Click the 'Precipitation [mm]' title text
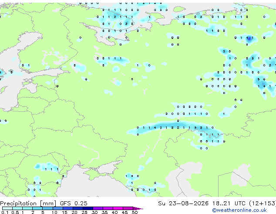Viewport: 276px width, 214px height. [x=28, y=204]
